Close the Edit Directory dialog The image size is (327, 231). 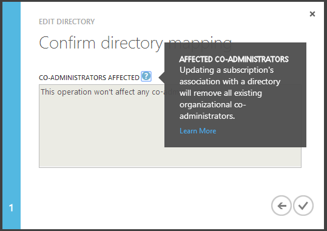(x=312, y=14)
